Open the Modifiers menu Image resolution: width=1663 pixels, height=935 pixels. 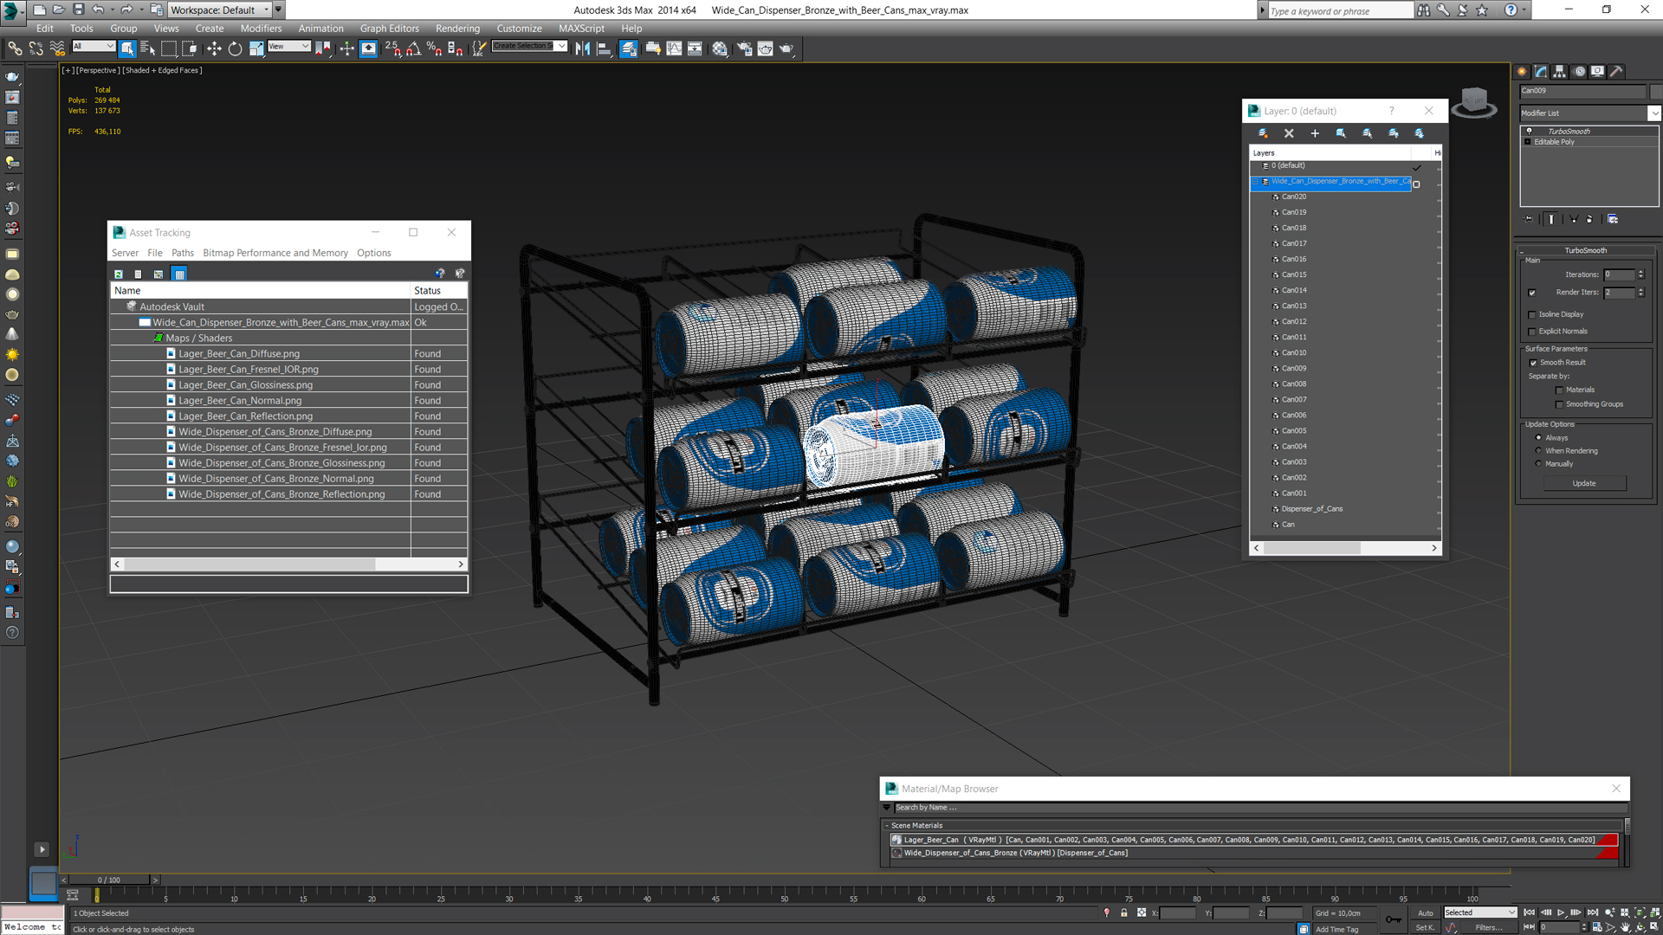(x=261, y=29)
